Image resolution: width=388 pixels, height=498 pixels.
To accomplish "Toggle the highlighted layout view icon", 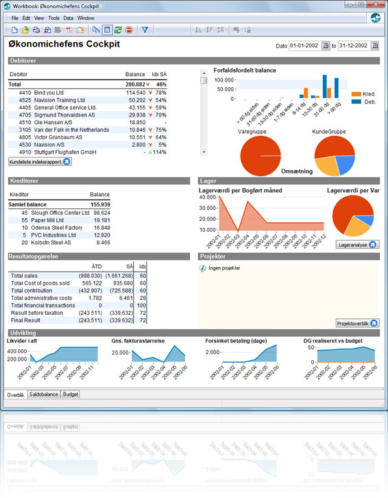I will pyautogui.click(x=108, y=30).
